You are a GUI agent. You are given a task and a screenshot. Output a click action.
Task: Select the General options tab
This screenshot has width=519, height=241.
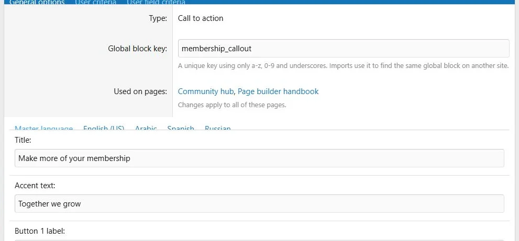37,2
